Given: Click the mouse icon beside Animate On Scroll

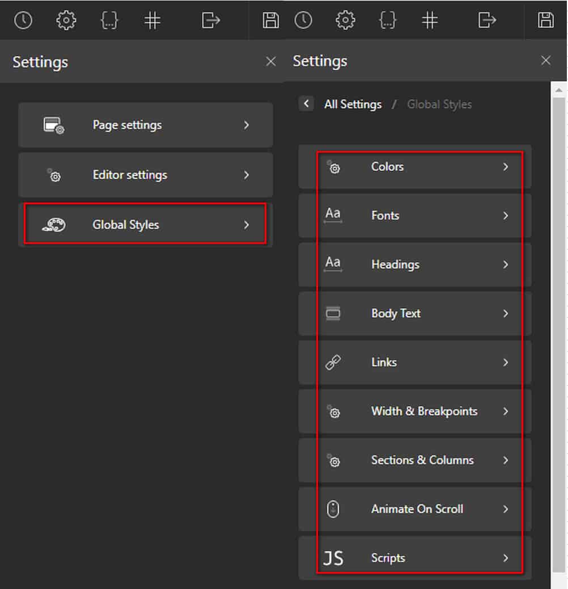Looking at the screenshot, I should coord(333,509).
